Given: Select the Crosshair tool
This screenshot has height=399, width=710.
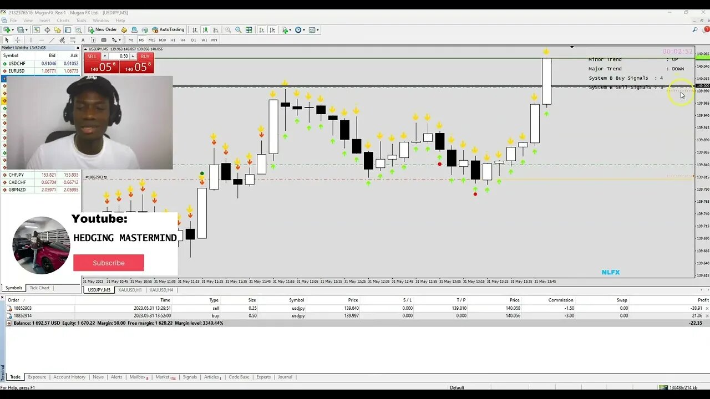Looking at the screenshot, I should [18, 40].
